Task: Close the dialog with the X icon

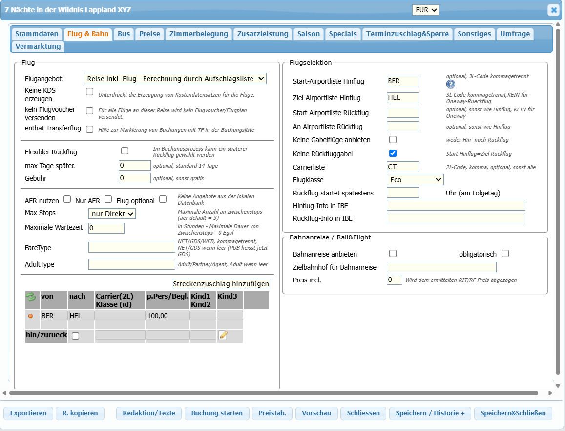Action: (x=554, y=10)
